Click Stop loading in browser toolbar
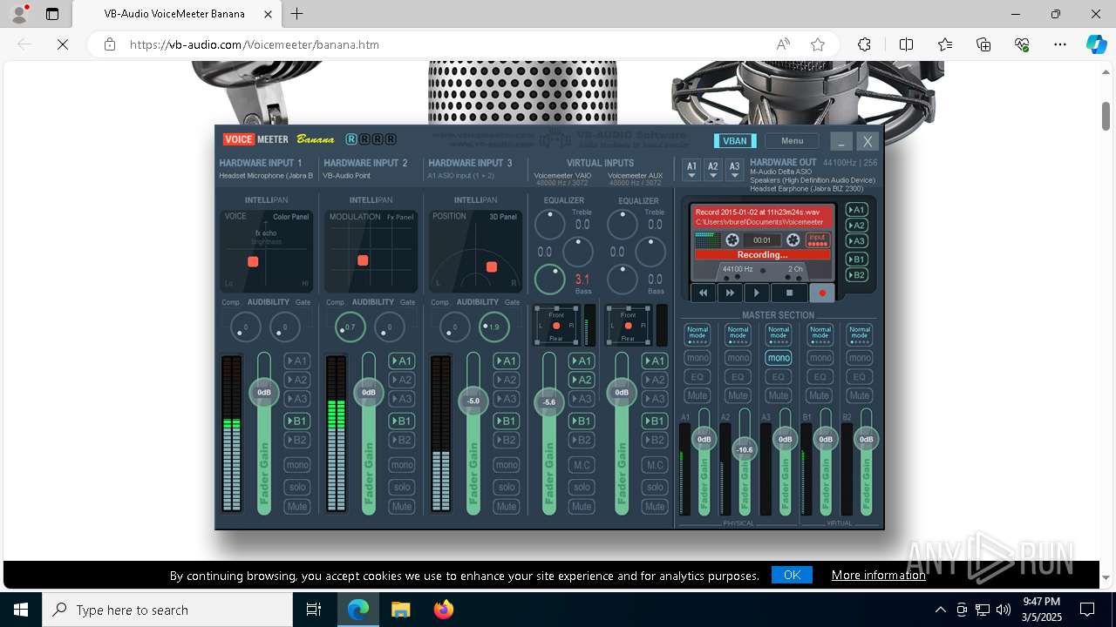Screen dimensions: 1116x627 (x=63, y=44)
